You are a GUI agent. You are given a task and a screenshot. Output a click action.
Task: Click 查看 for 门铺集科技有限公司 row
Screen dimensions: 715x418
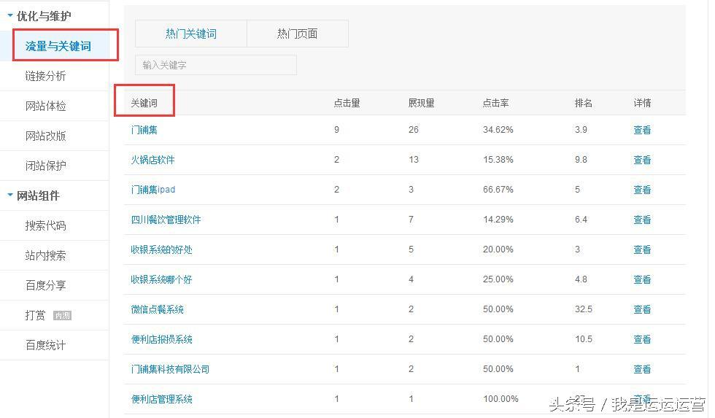642,369
